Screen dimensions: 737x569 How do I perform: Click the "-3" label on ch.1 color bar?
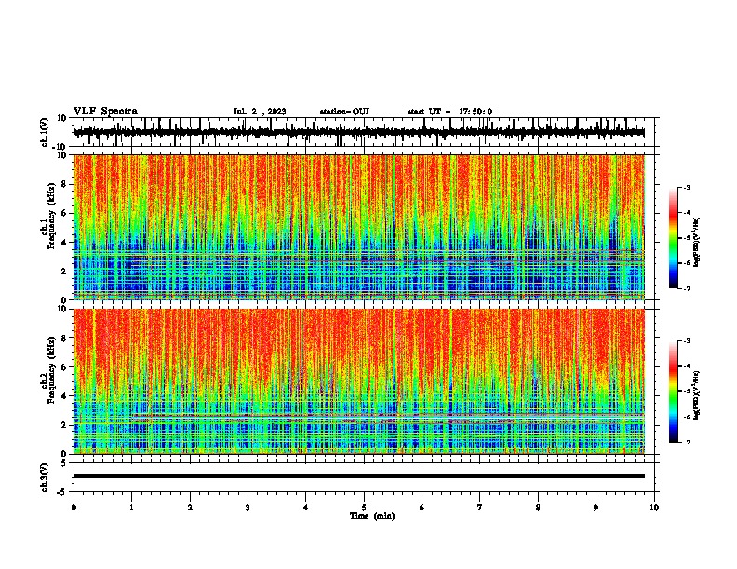coord(687,187)
